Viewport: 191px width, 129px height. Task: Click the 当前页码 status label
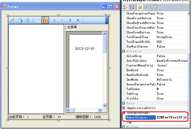coord(19,117)
